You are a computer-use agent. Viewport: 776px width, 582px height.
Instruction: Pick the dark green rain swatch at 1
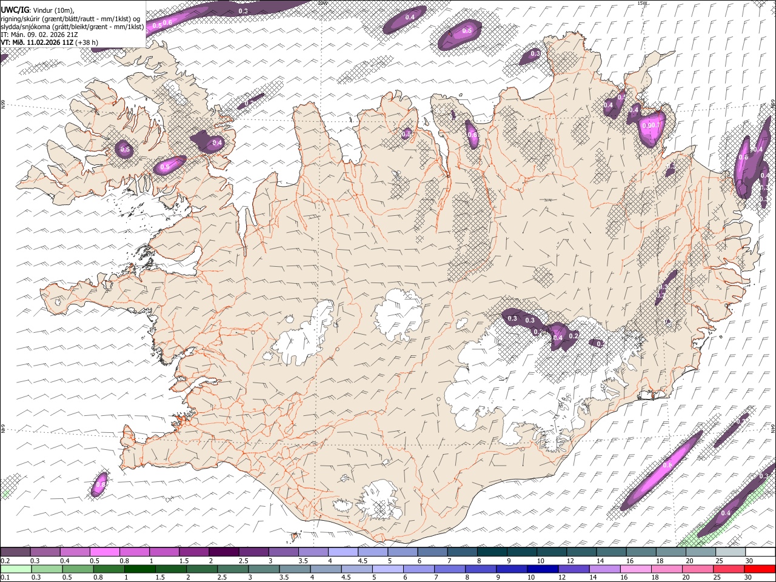[x=139, y=569]
